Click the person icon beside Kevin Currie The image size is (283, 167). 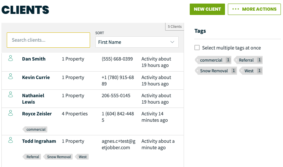coord(11,77)
